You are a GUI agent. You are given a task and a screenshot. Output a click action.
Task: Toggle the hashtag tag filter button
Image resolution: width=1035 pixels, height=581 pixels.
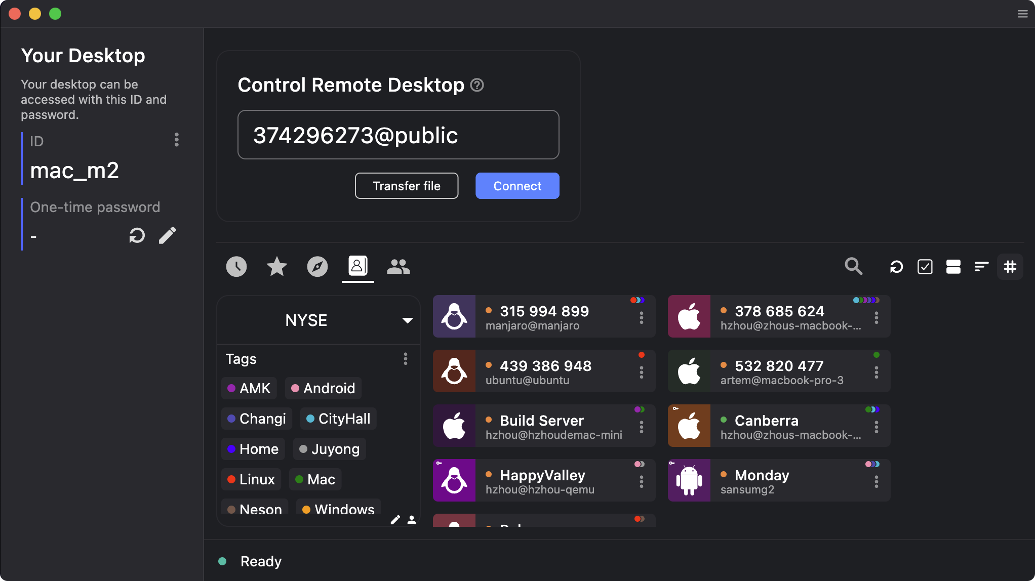coord(1010,267)
